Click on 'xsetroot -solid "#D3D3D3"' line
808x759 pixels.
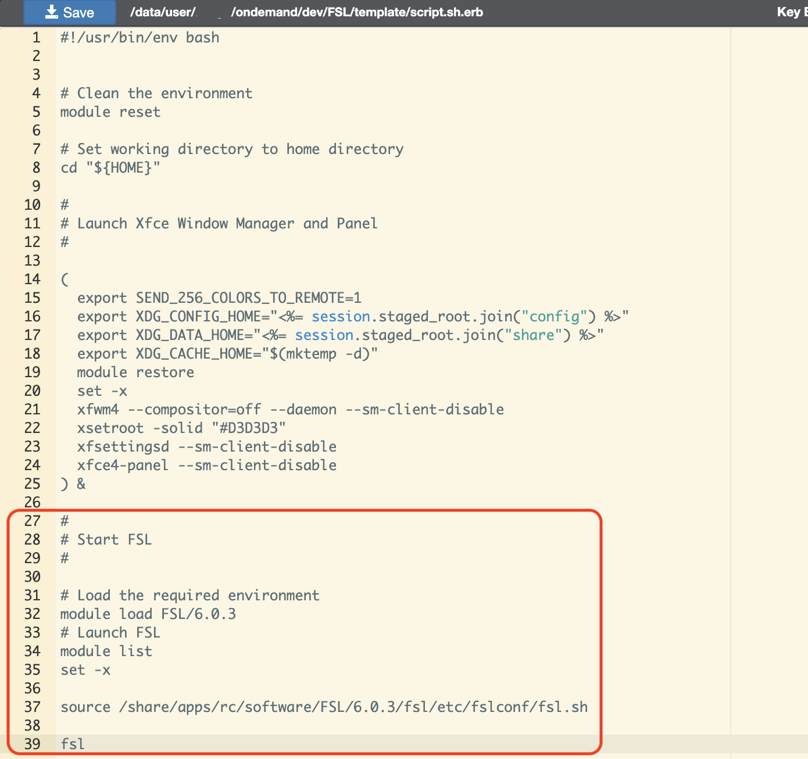pos(181,428)
